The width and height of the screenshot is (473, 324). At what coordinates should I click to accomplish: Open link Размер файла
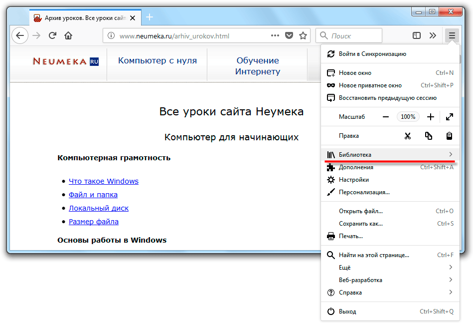pyautogui.click(x=94, y=222)
